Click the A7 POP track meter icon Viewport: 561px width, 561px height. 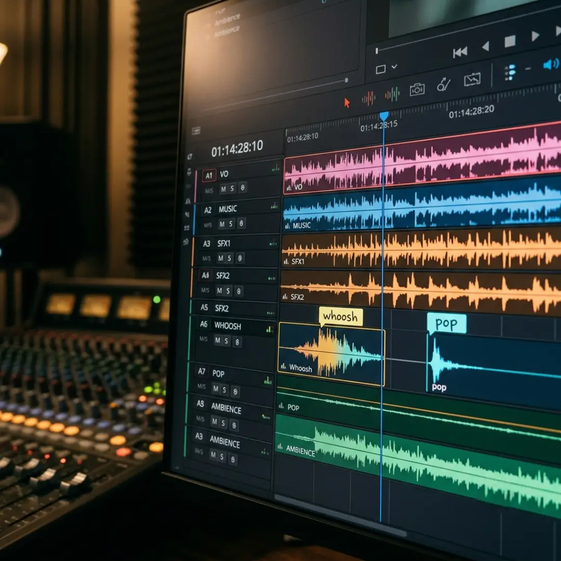coord(268,381)
